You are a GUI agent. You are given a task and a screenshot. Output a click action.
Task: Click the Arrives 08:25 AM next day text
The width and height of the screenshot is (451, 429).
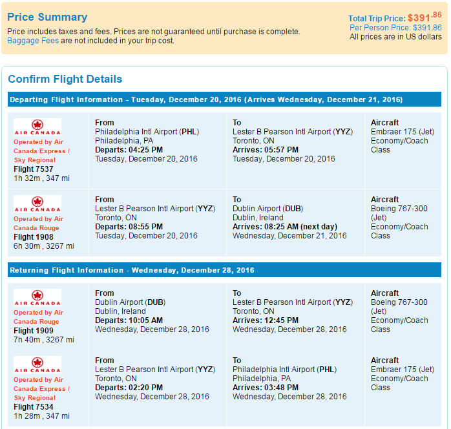tap(285, 227)
